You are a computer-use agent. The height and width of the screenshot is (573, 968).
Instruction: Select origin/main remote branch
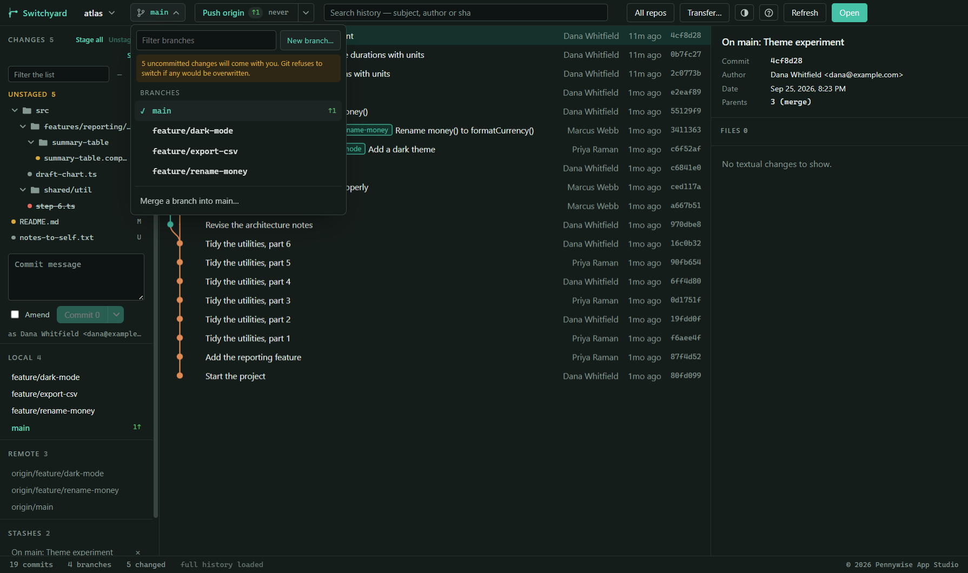(x=76, y=507)
